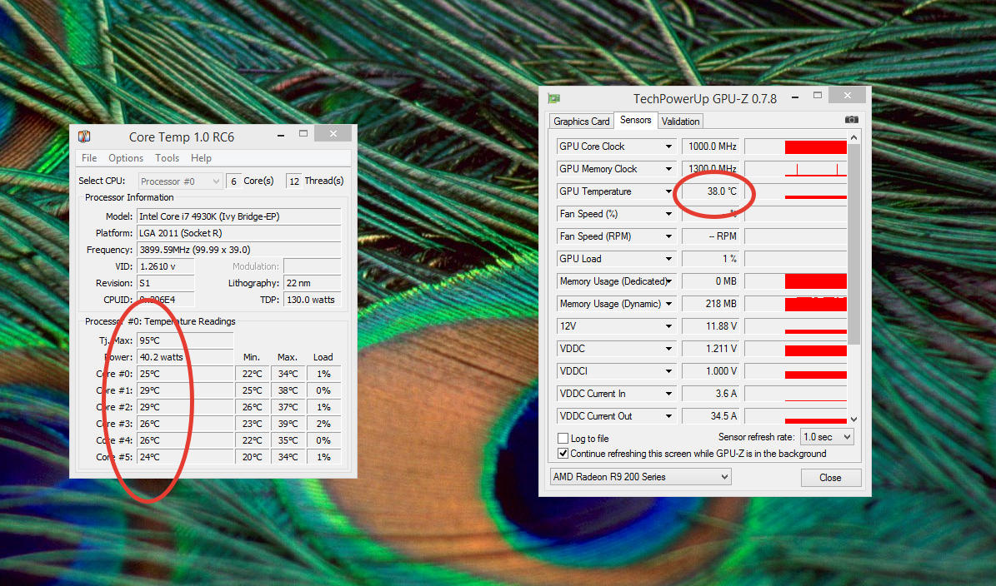996x586 pixels.
Task: Open the VDDC sensor dropdown
Action: coord(668,349)
